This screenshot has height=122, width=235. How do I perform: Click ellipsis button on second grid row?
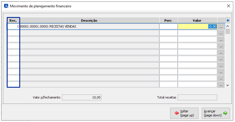221,33
